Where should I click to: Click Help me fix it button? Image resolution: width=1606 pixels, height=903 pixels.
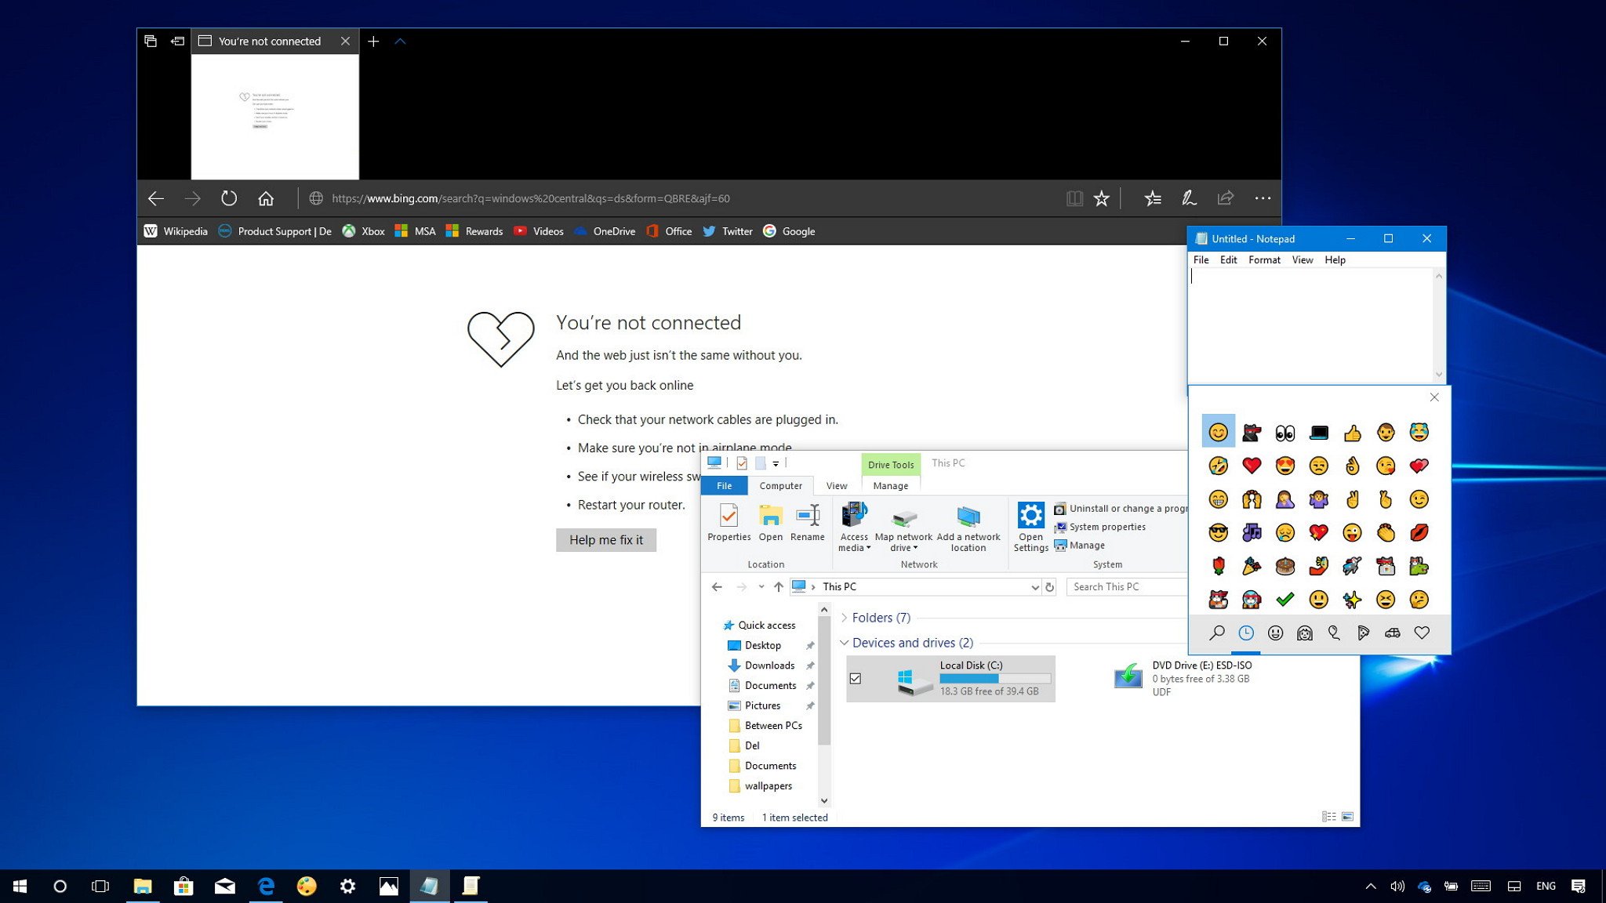tap(605, 539)
